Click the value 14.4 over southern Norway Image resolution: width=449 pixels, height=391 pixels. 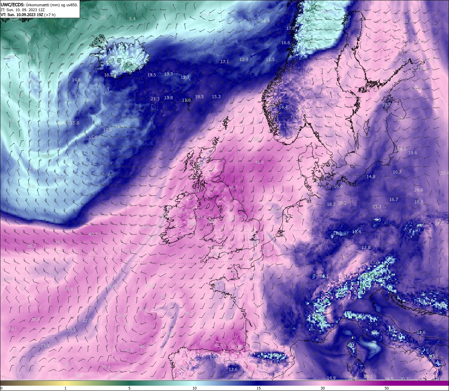pos(283,107)
